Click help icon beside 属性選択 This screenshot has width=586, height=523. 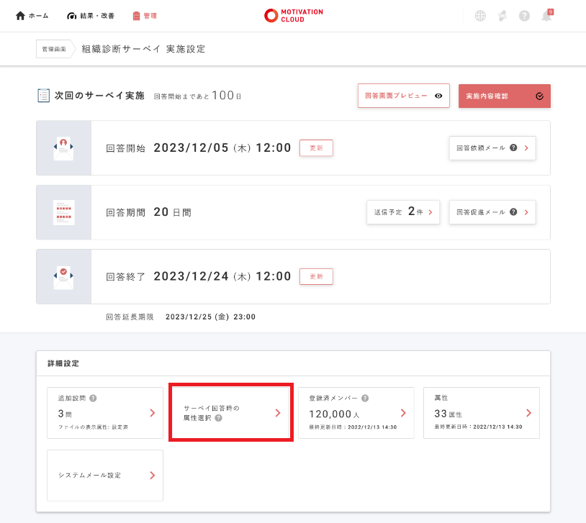(x=218, y=418)
